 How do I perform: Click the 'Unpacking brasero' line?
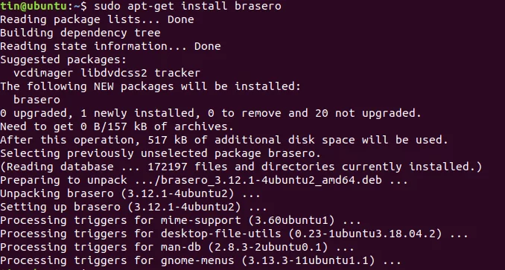tap(130, 193)
